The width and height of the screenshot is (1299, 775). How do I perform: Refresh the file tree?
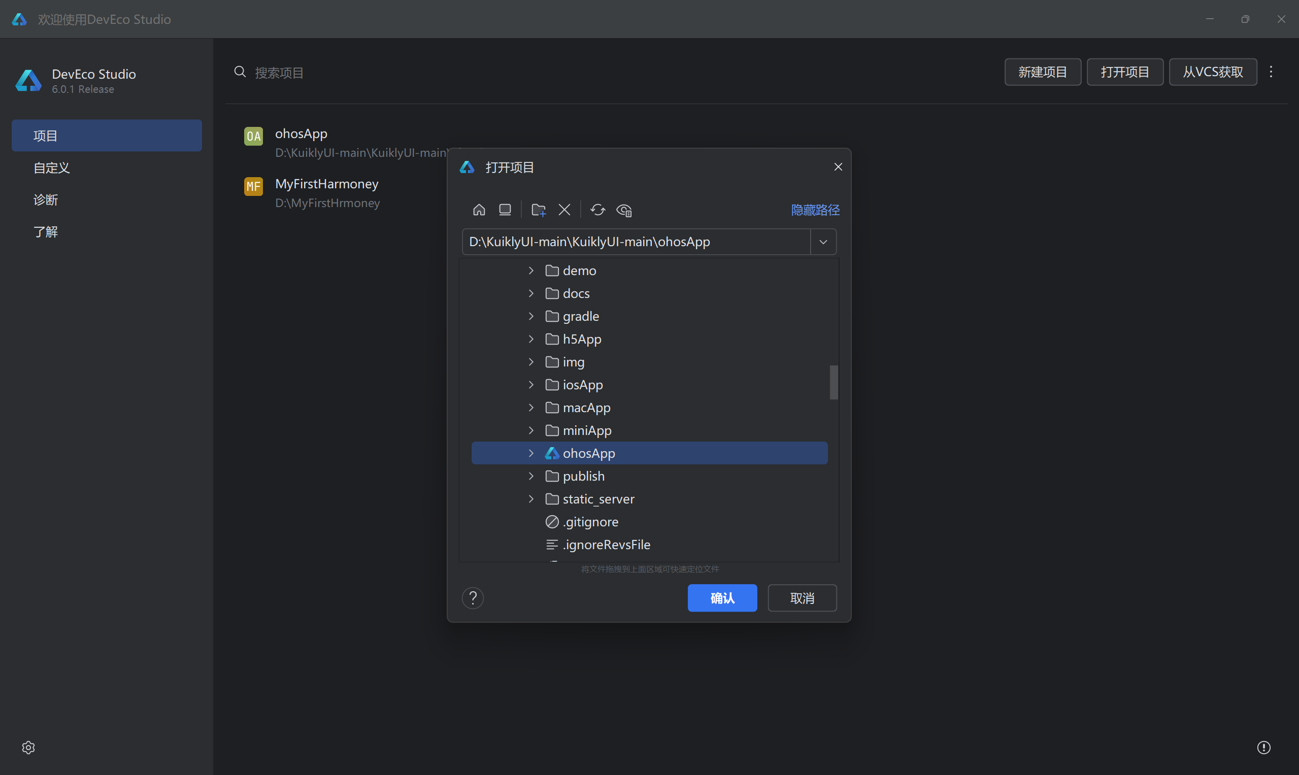click(597, 210)
